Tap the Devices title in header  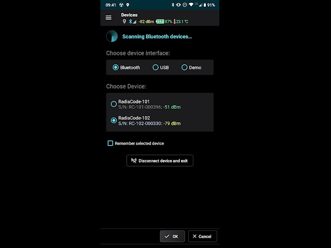[x=129, y=15]
